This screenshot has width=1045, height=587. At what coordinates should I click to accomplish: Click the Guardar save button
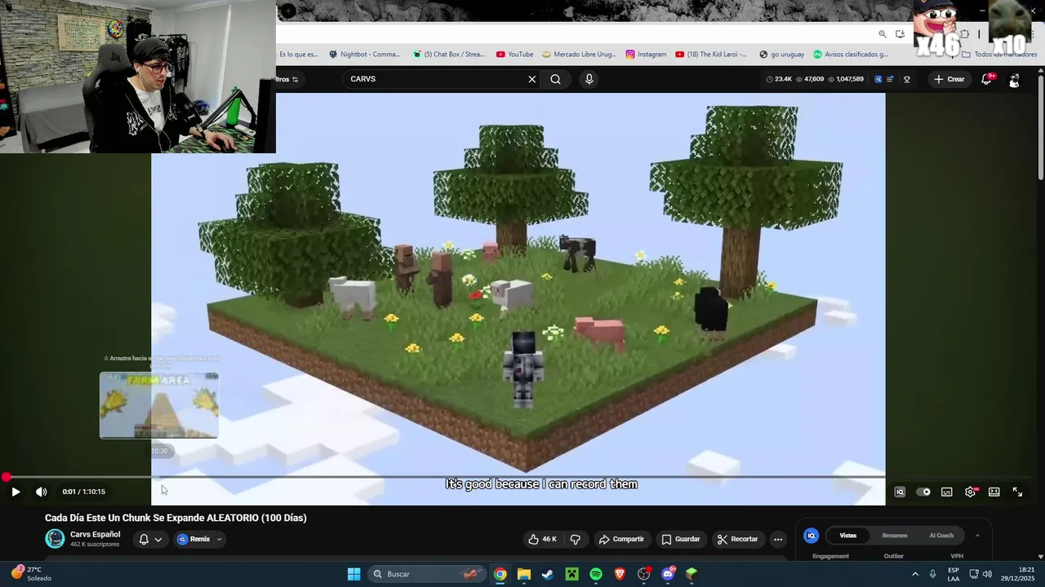point(681,539)
